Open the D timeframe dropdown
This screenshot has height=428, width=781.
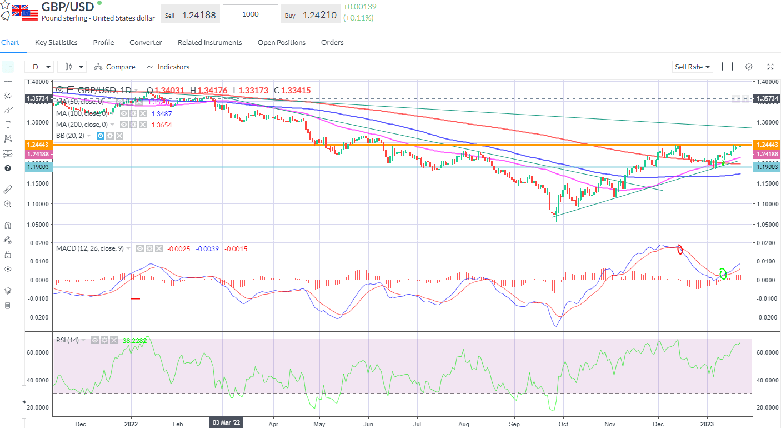tap(39, 67)
